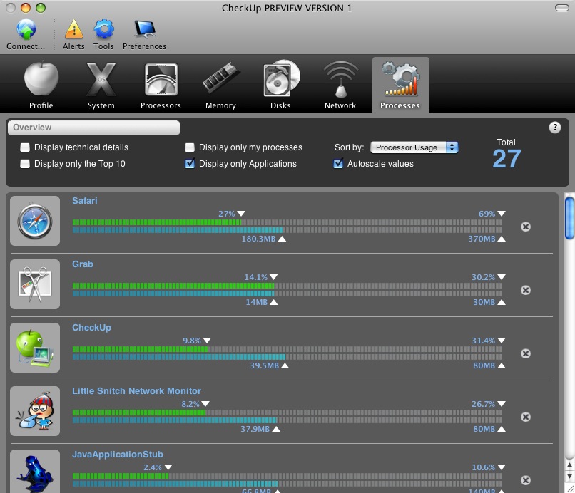Click Safari's 180.3MB memory marker
The width and height of the screenshot is (575, 493).
click(282, 239)
